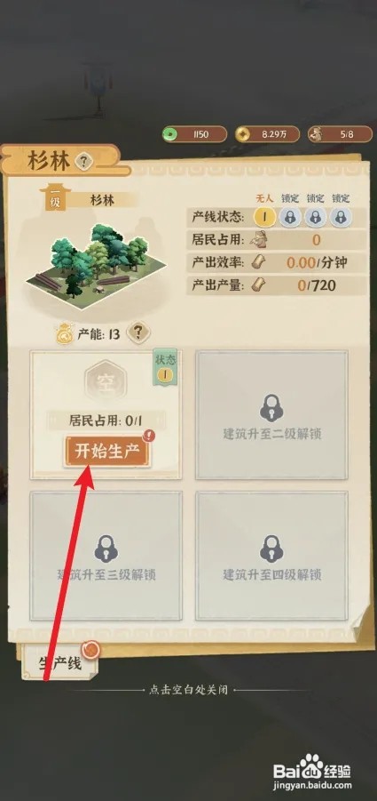Click the 开始生产 button
Image resolution: width=377 pixels, height=801 pixels.
pos(107,452)
